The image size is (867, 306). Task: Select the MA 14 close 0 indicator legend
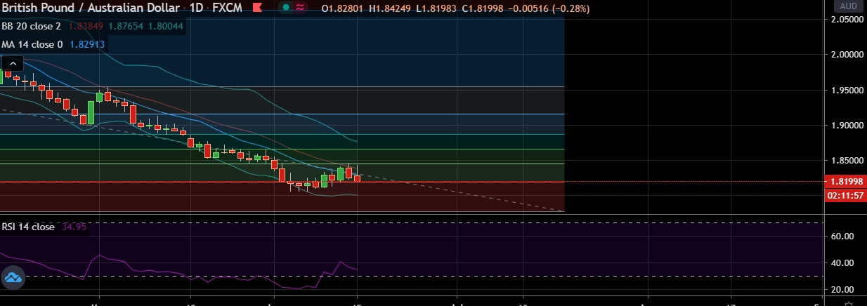click(32, 44)
